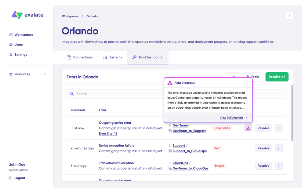Viewport: 305px width, 192px height.
Task: Click the System tag badge
Action: pos(219,166)
